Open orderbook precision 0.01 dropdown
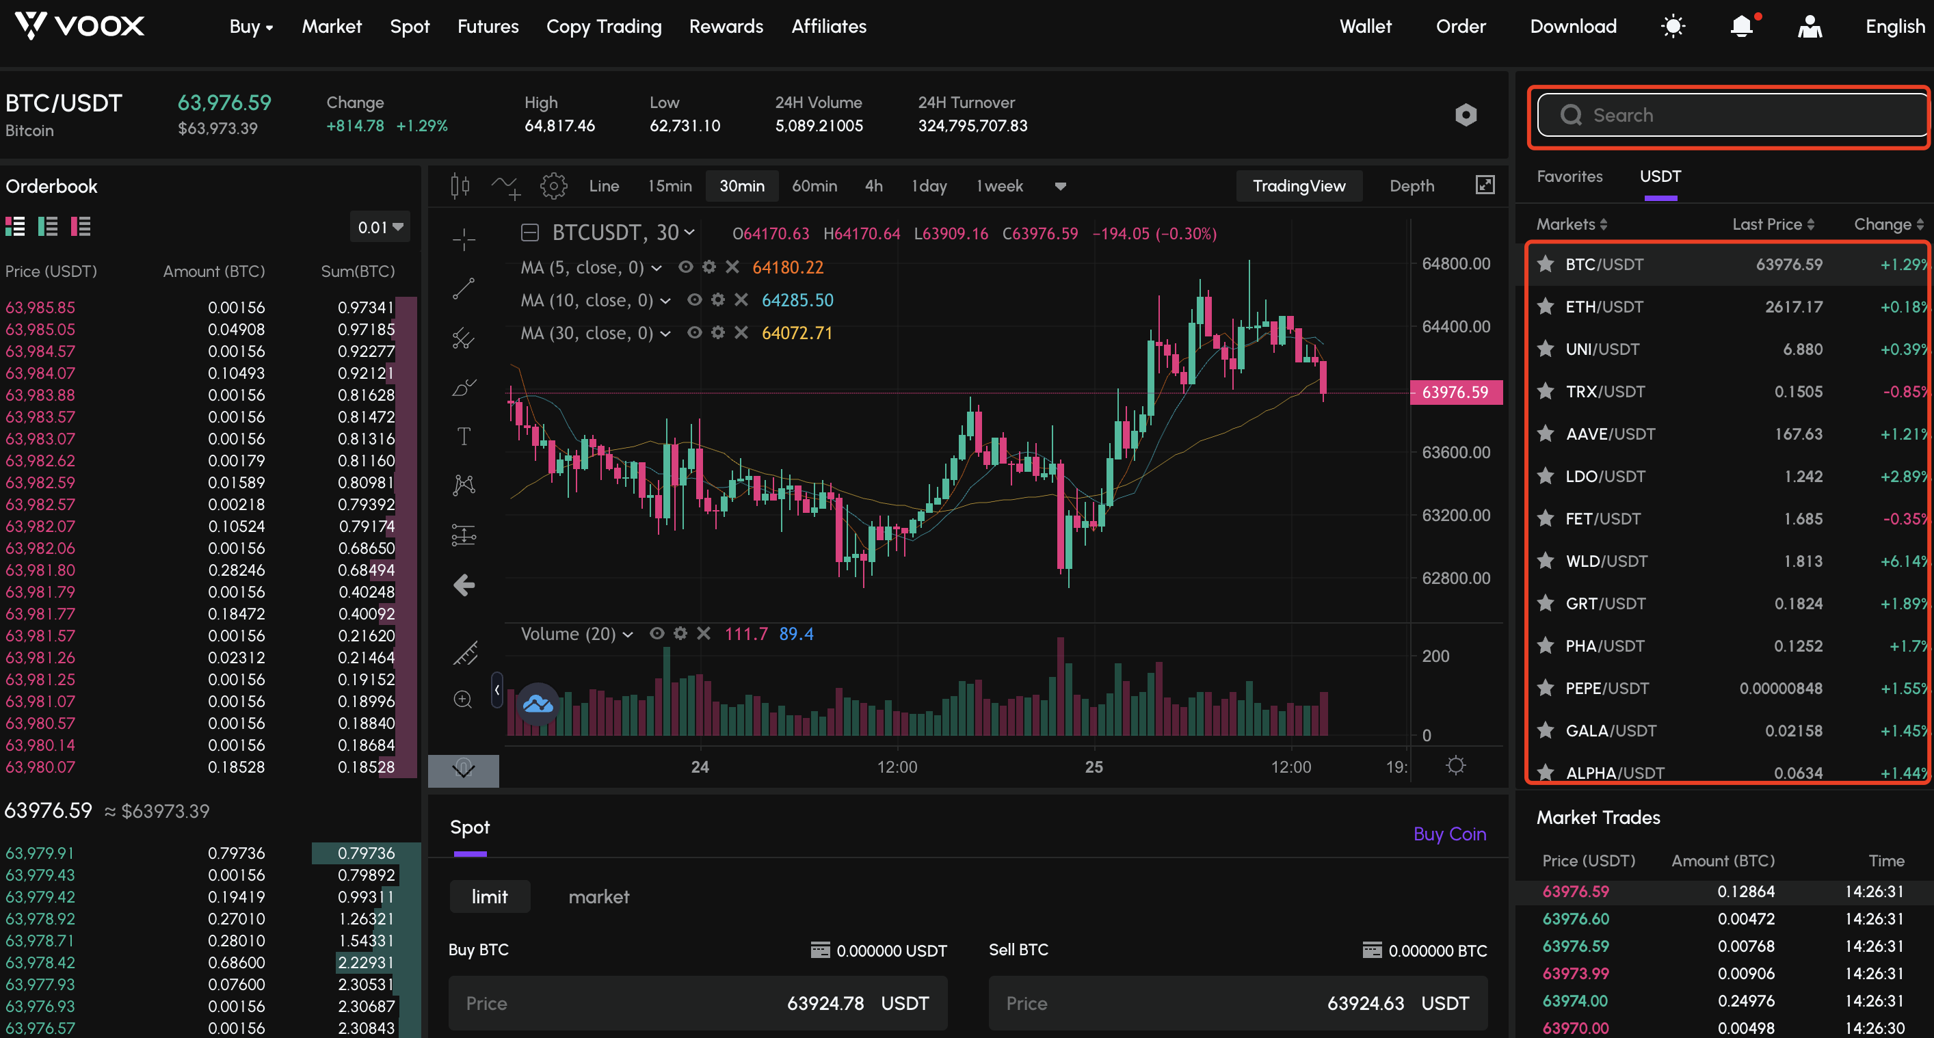 coord(381,226)
